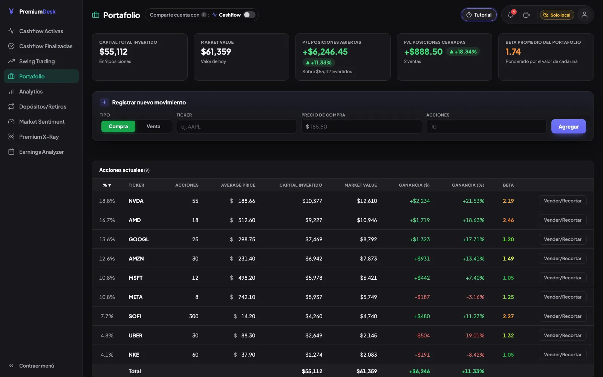This screenshot has width=603, height=377.
Task: Click the $61,359 market value card figure
Action: (x=216, y=52)
